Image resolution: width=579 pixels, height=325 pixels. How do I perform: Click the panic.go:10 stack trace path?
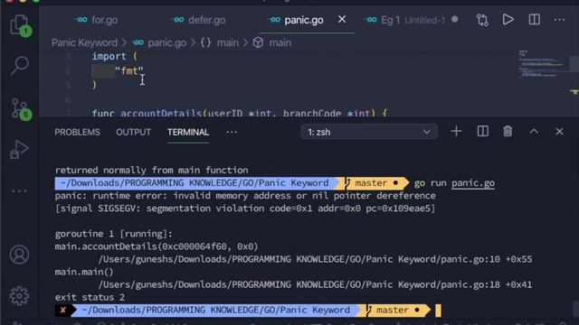(x=299, y=259)
